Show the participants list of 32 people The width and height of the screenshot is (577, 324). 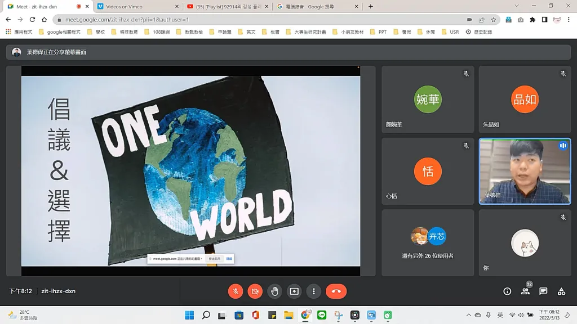pos(525,291)
